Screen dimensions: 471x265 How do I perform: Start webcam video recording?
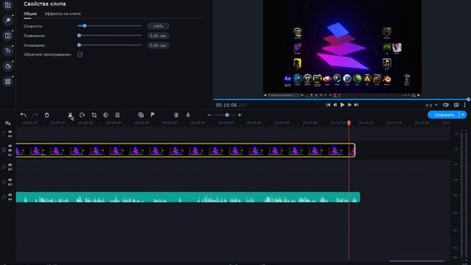tap(177, 115)
